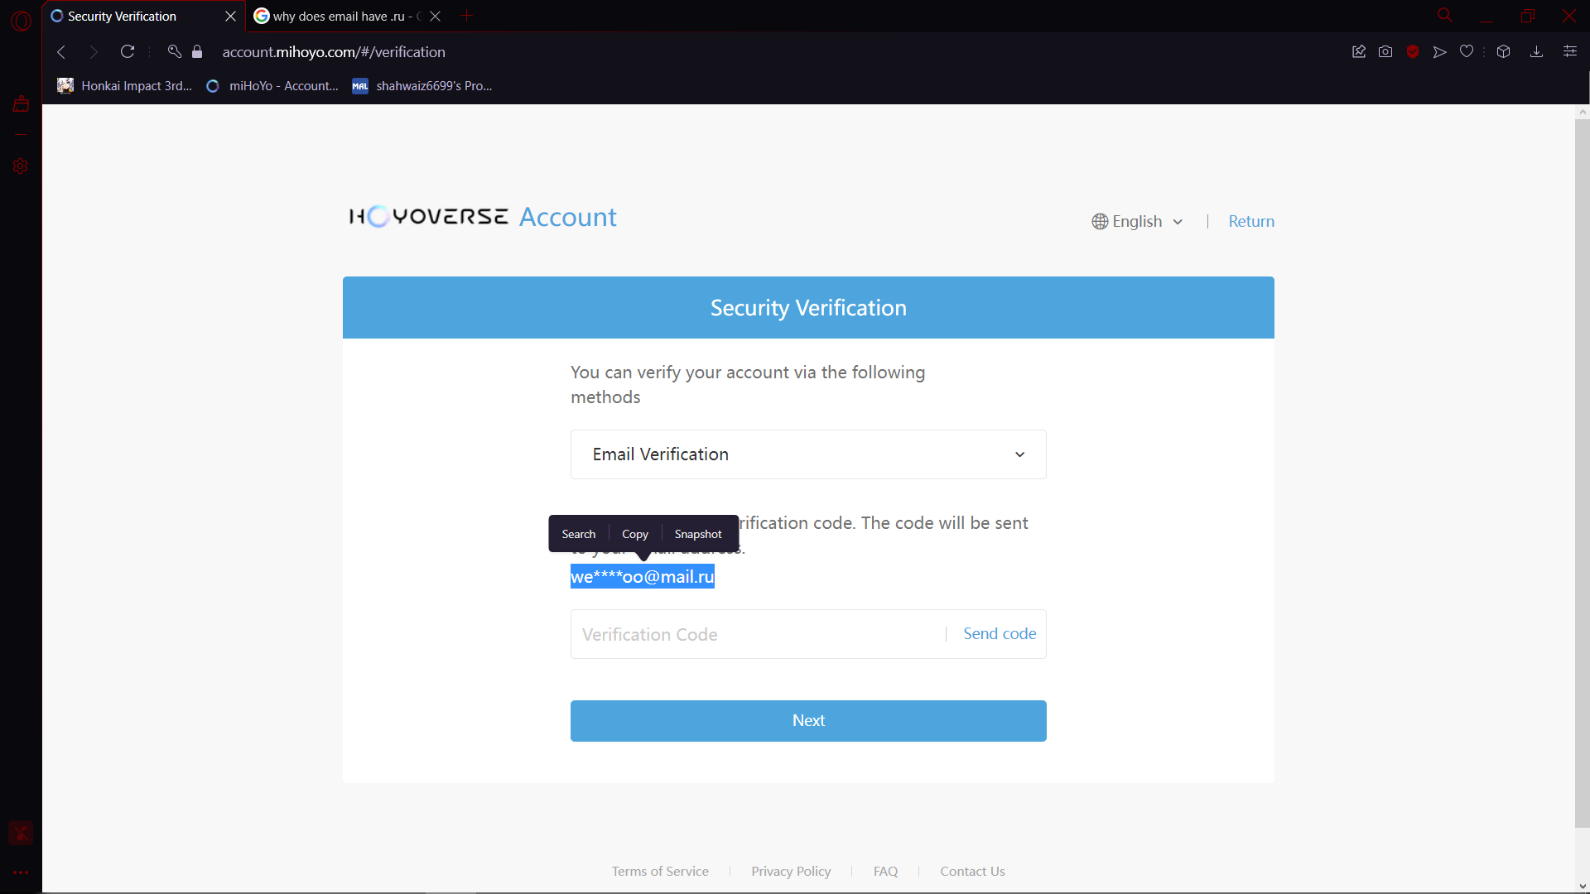Start a search with the magnifier icon
This screenshot has width=1590, height=894.
coord(1444,15)
